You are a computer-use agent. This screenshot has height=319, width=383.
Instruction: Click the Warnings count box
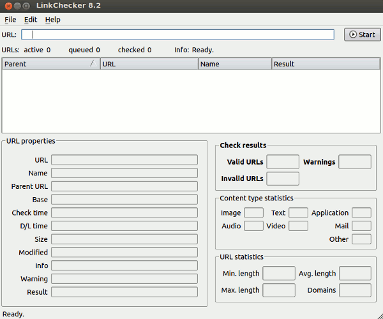pos(355,161)
